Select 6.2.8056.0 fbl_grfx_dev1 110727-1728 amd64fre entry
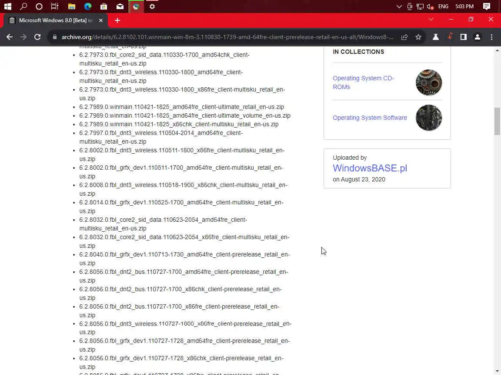This screenshot has height=375, width=501. (185, 345)
